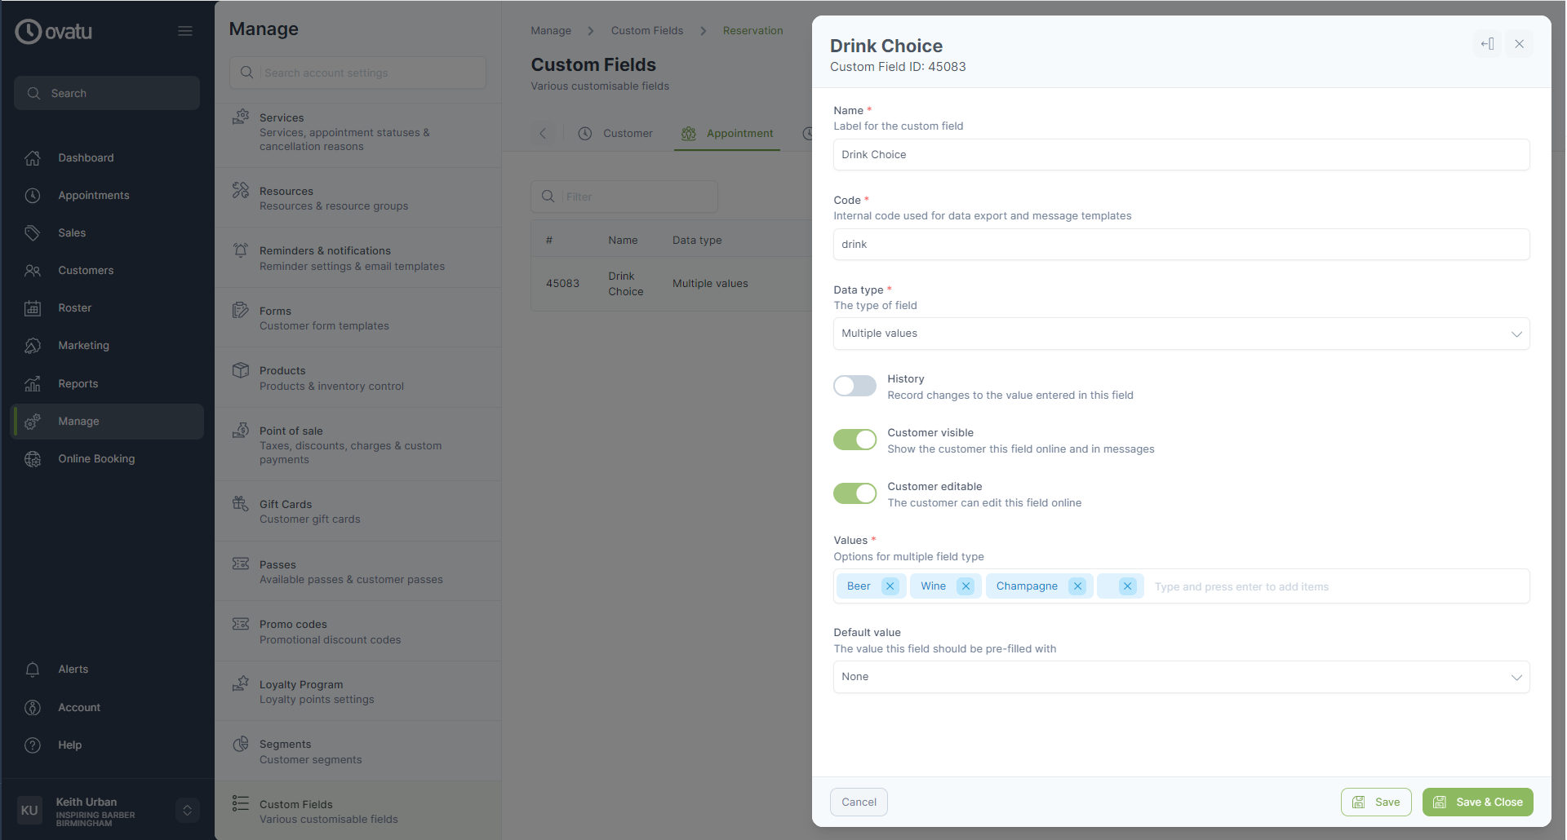Disable the Customer visible toggle
This screenshot has height=840, width=1567.
click(855, 440)
